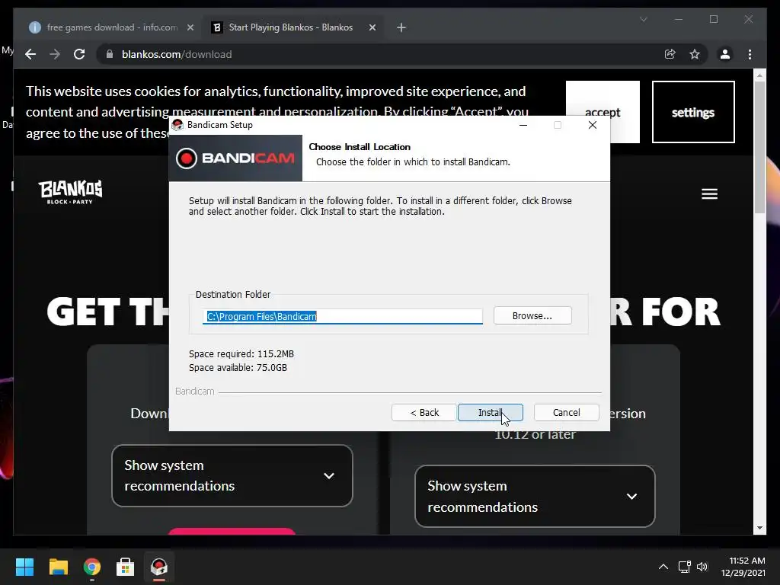Open the clock showing 11:52 AM

click(743, 567)
